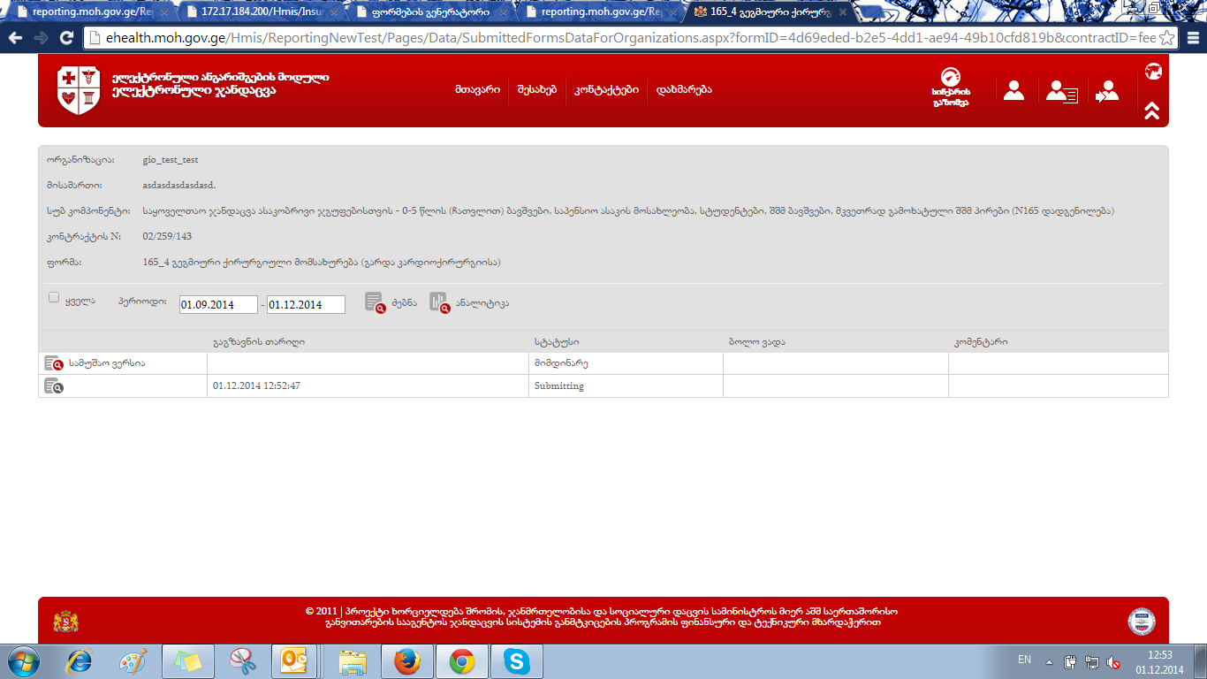This screenshot has height=679, width=1207.
Task: Click the analytics chart icon
Action: pyautogui.click(x=440, y=302)
